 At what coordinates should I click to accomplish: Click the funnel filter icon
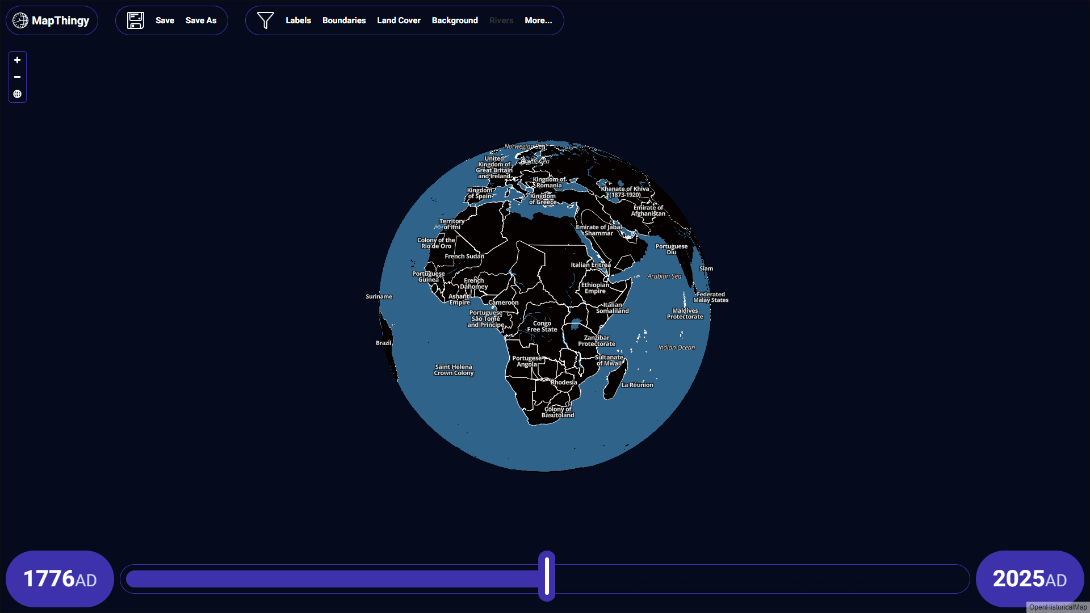pos(265,20)
